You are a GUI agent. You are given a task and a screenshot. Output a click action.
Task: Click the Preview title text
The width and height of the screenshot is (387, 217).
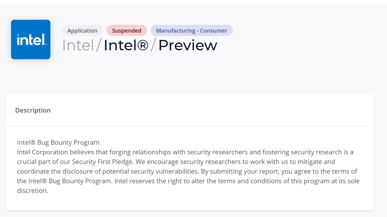click(188, 45)
